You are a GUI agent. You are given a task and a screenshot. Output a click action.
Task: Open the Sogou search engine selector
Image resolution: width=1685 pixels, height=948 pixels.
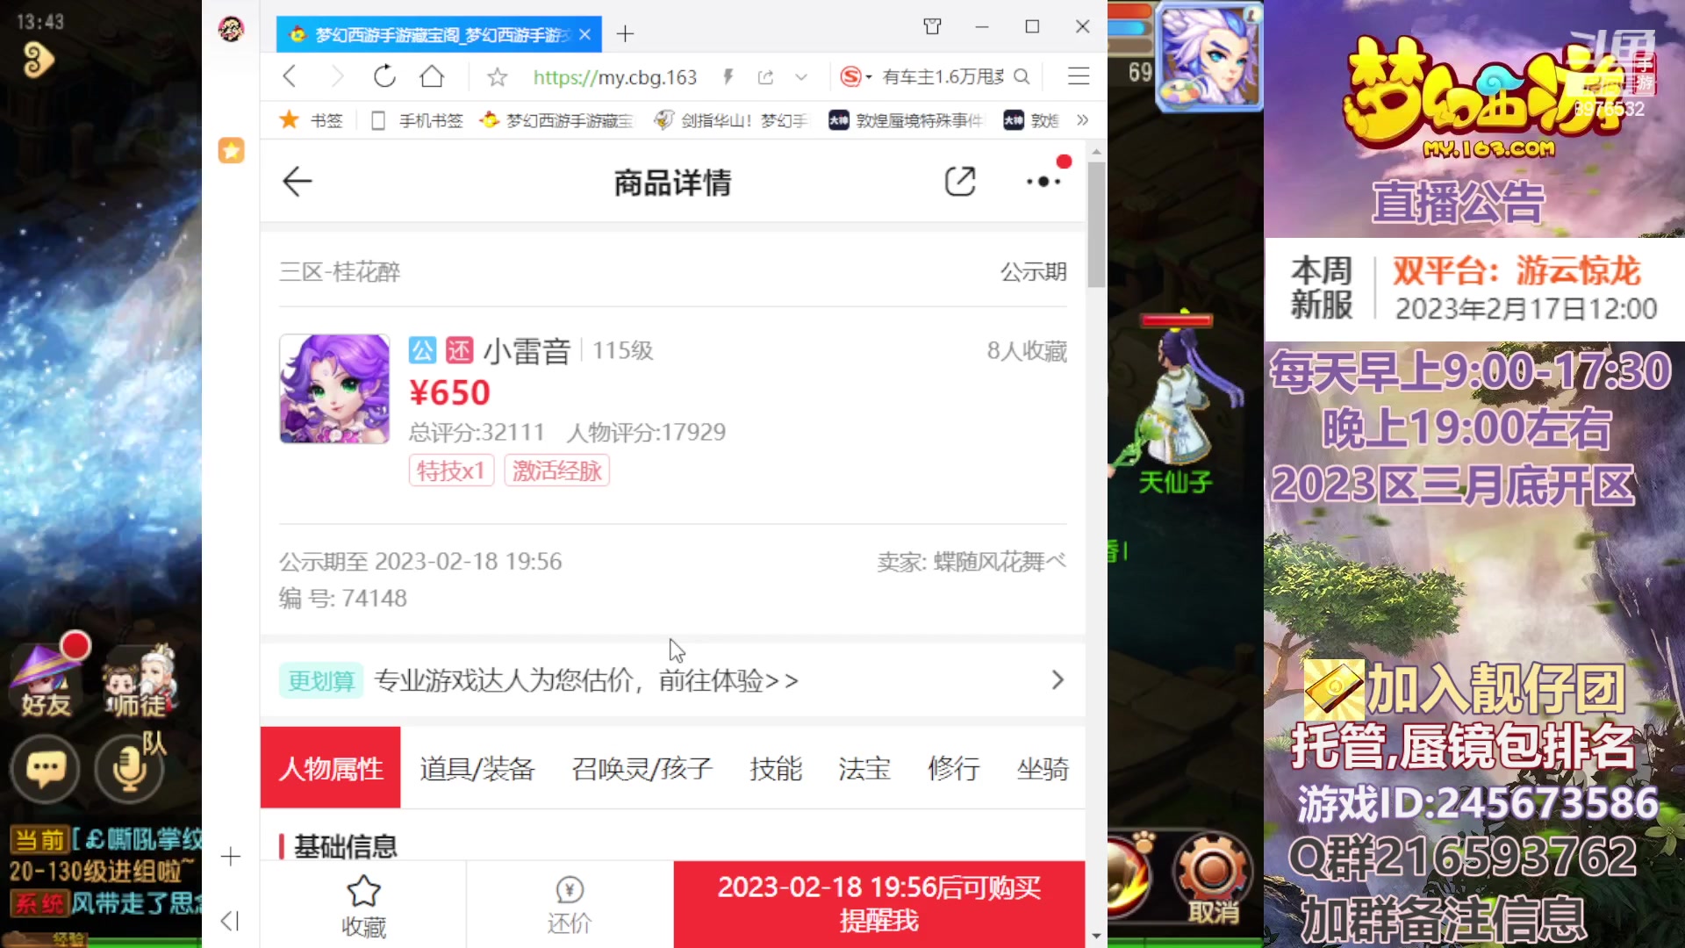pyautogui.click(x=856, y=77)
